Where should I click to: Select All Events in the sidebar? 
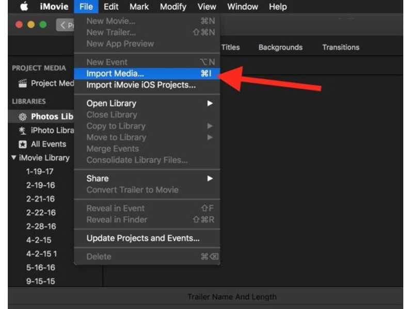point(42,144)
